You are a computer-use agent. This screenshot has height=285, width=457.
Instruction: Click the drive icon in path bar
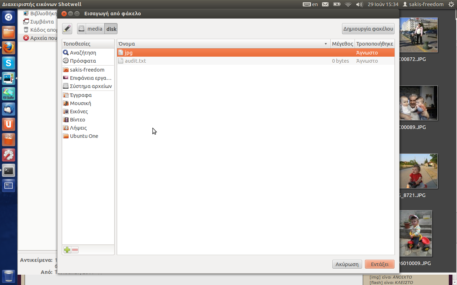(82, 29)
